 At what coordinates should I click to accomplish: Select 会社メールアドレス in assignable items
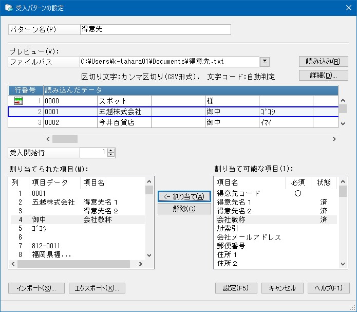[x=249, y=237]
